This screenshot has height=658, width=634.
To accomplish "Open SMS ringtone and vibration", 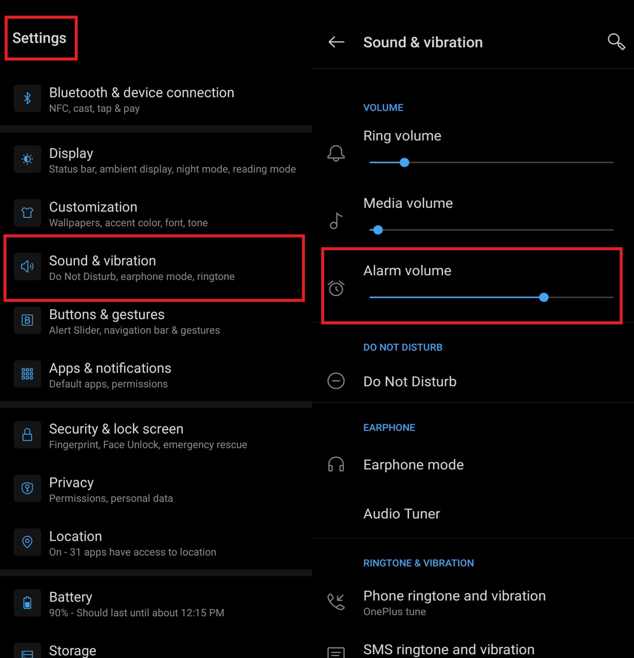I will pyautogui.click(x=449, y=650).
